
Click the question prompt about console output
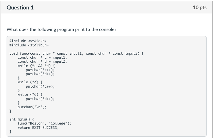click(62, 29)
